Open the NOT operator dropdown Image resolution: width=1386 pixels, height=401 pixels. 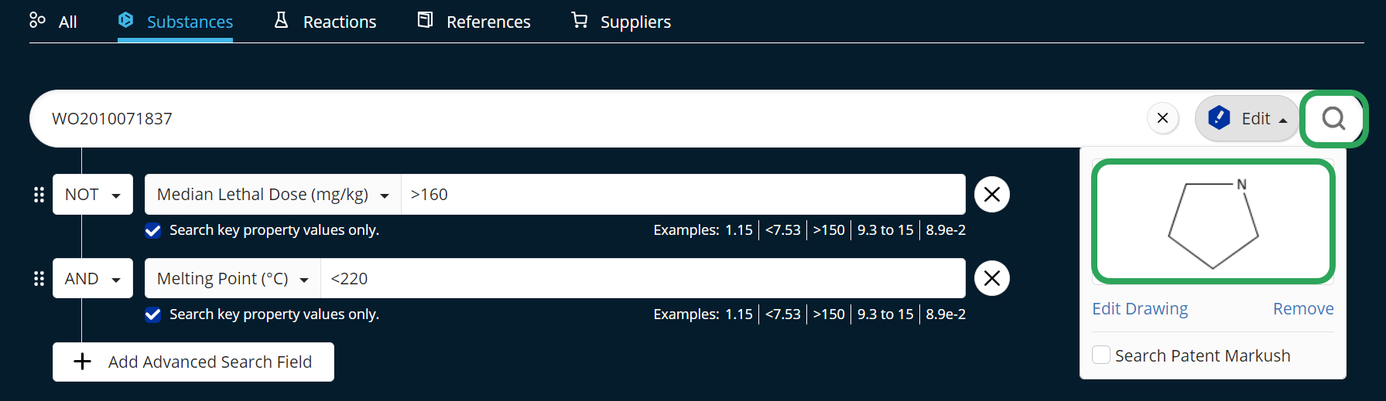pyautogui.click(x=93, y=195)
